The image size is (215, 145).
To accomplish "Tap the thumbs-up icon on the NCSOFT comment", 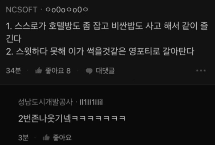I will pos(39,71).
